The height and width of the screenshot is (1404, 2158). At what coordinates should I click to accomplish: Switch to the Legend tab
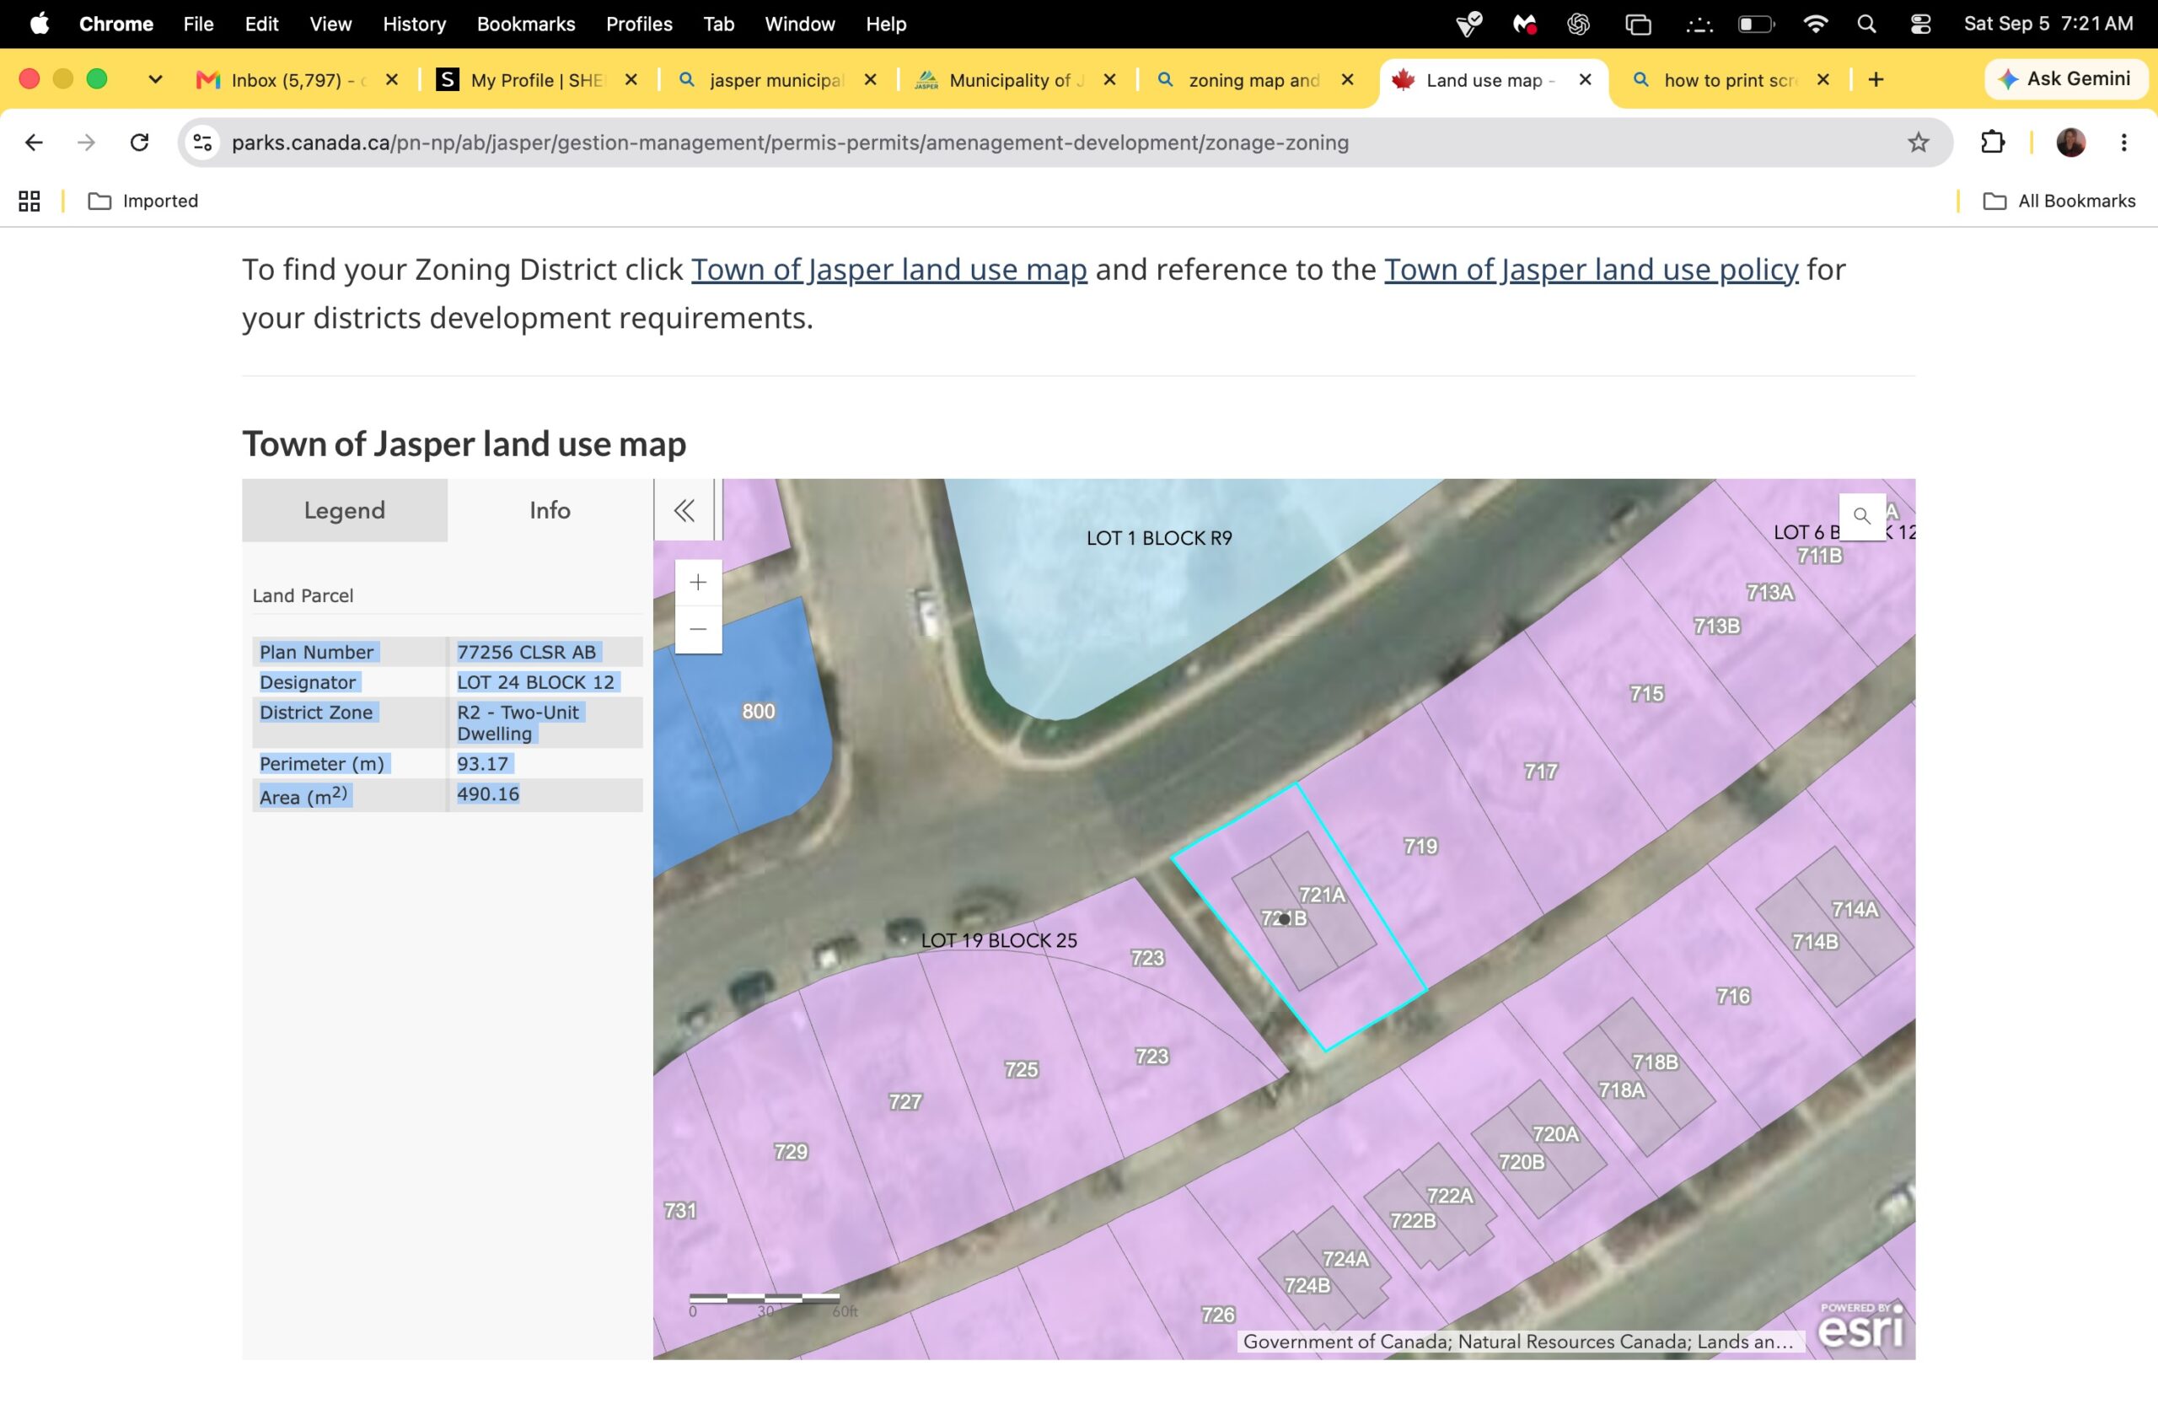coord(345,511)
